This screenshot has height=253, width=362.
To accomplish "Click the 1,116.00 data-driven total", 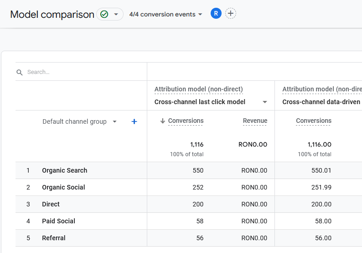I will 319,144.
